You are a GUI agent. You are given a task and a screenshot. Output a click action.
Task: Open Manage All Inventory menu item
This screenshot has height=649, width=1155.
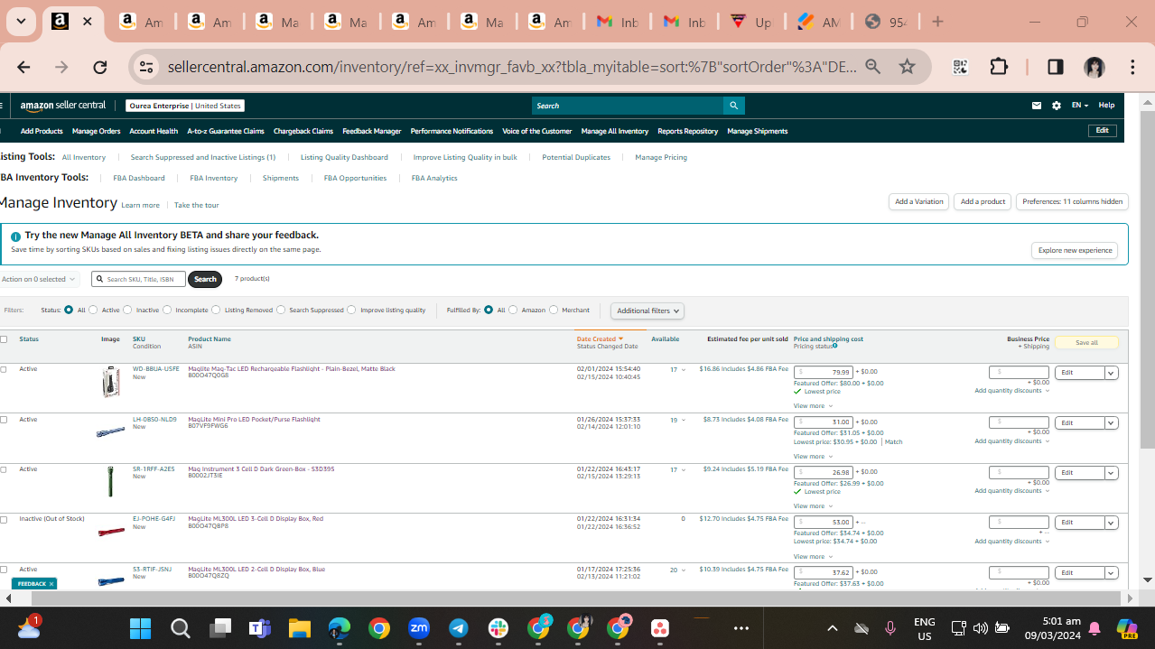pyautogui.click(x=615, y=131)
